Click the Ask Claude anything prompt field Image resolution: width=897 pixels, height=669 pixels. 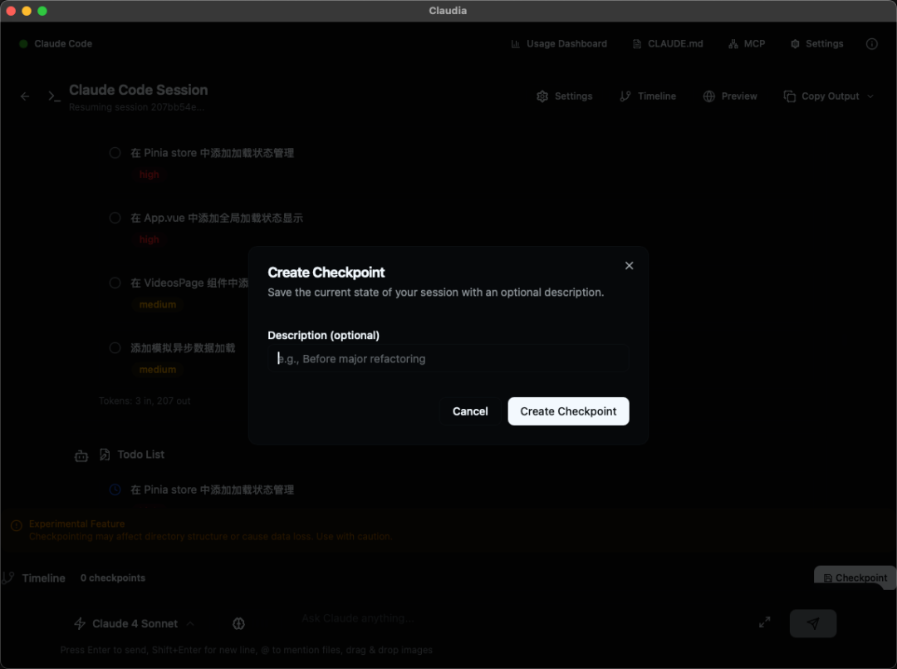(515, 618)
